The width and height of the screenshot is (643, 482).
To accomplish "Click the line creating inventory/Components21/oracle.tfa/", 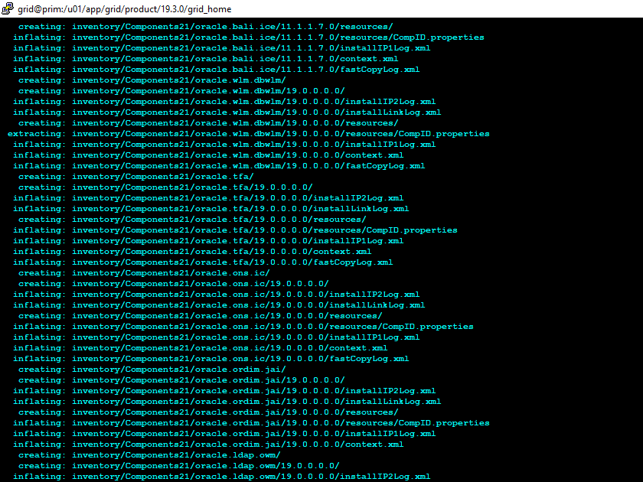I will [x=135, y=177].
